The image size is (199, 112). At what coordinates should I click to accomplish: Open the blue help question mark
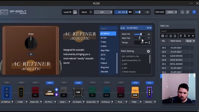coord(194,12)
